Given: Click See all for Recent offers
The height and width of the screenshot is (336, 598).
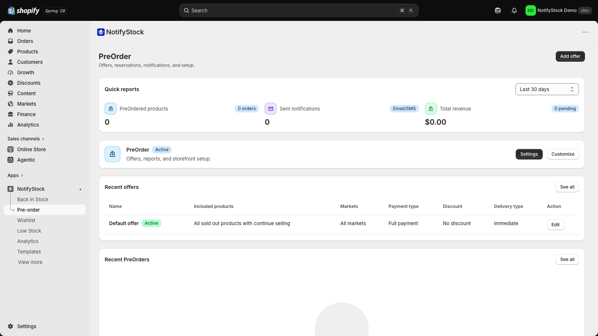Looking at the screenshot, I should pyautogui.click(x=567, y=187).
